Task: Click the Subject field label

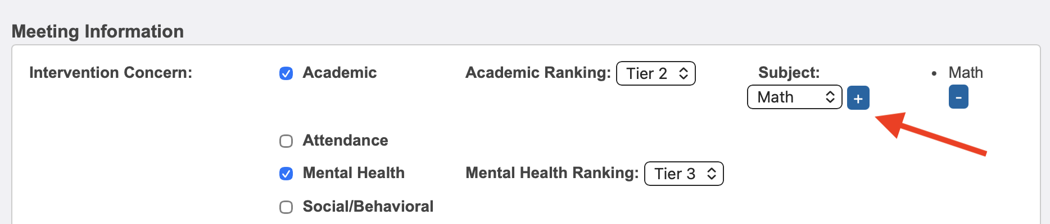Action: pos(789,73)
